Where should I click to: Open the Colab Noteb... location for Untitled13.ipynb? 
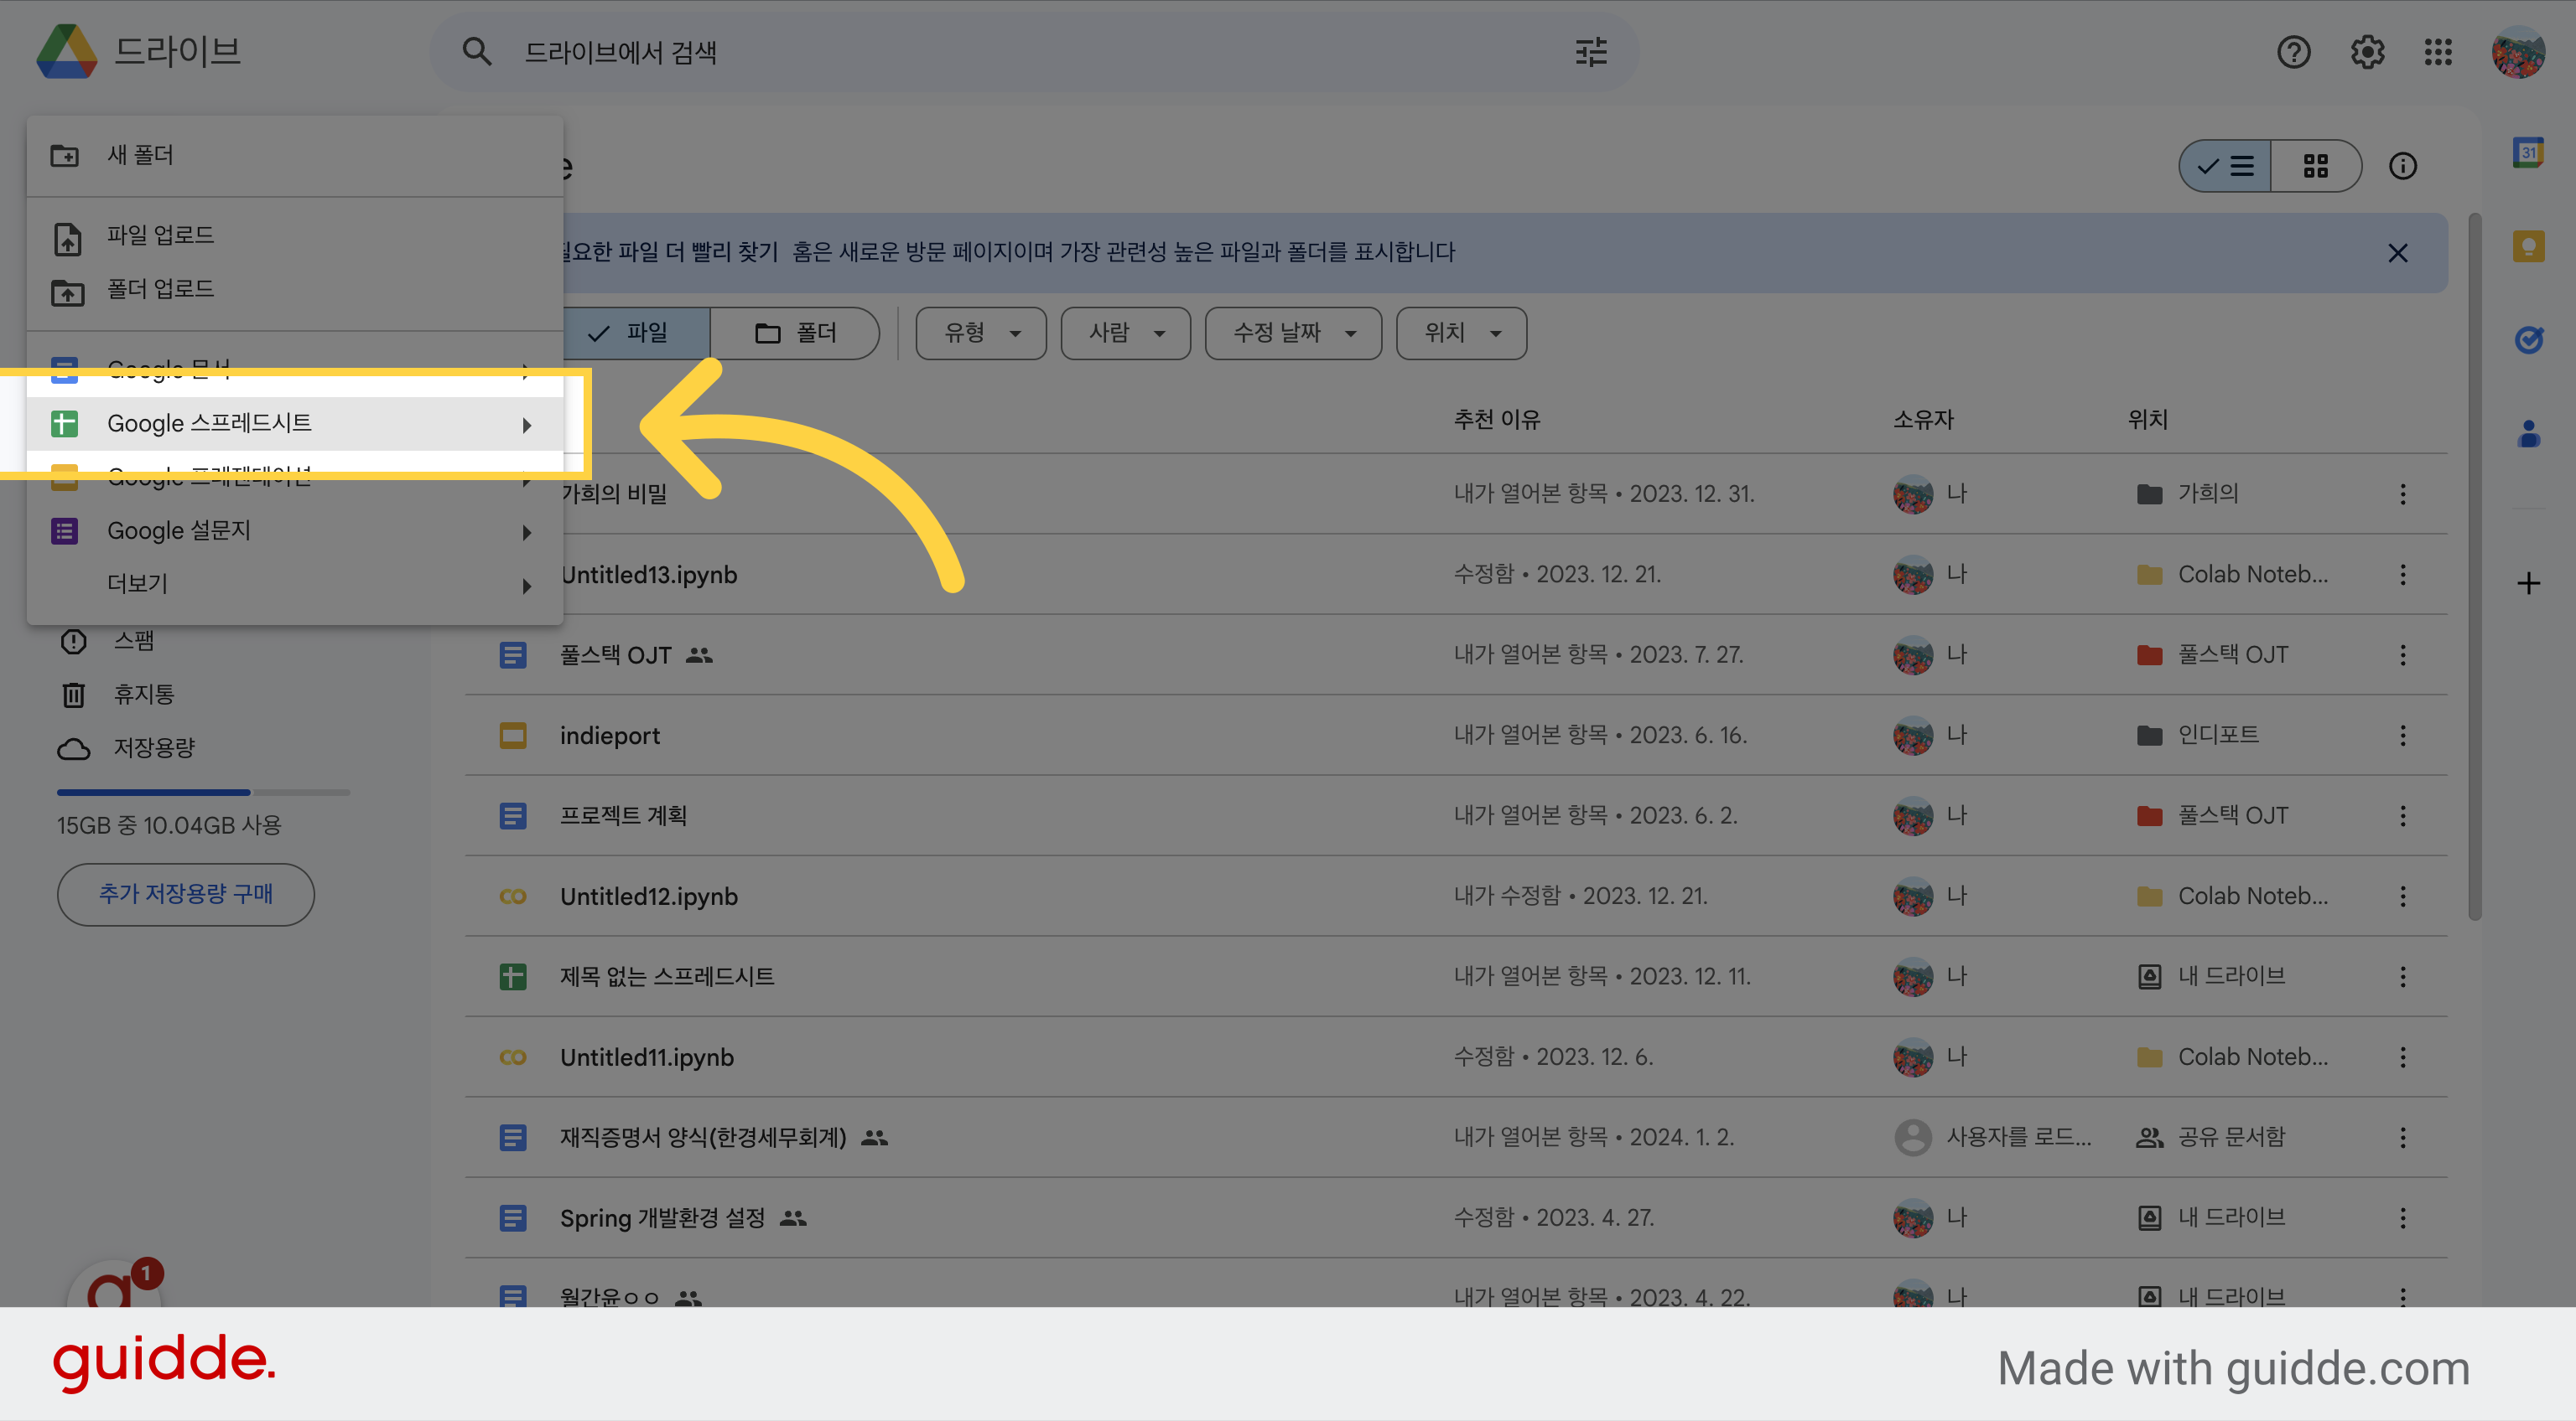coord(2232,575)
